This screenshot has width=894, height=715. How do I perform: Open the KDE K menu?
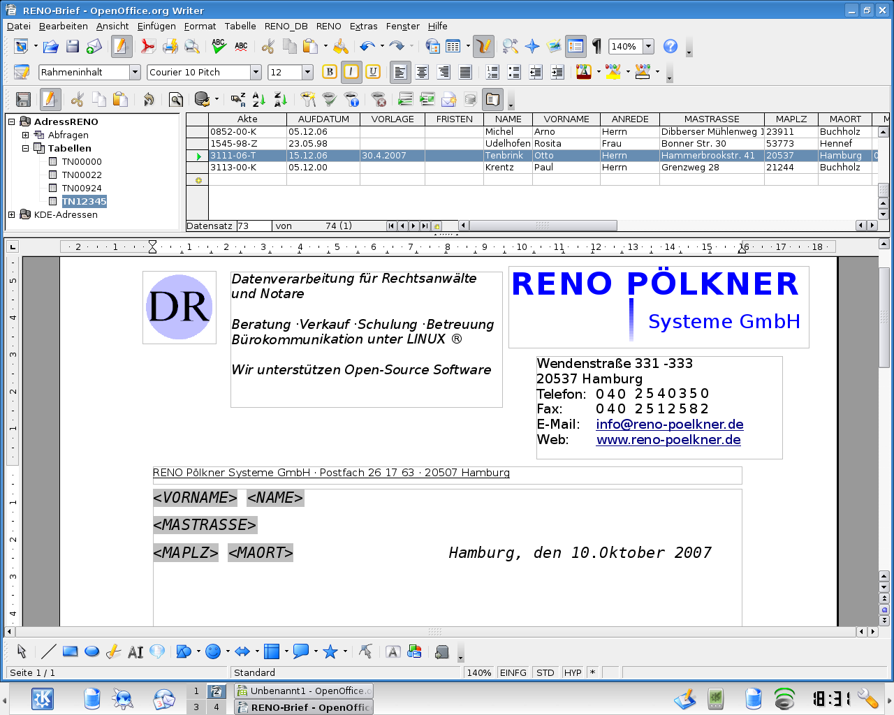click(x=43, y=698)
